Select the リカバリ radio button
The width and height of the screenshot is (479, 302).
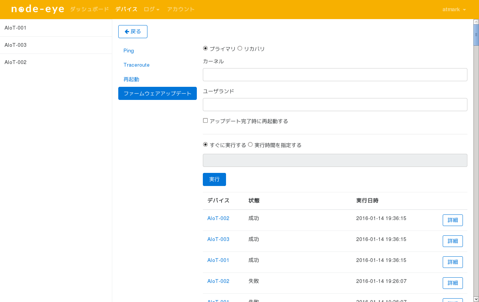point(240,48)
